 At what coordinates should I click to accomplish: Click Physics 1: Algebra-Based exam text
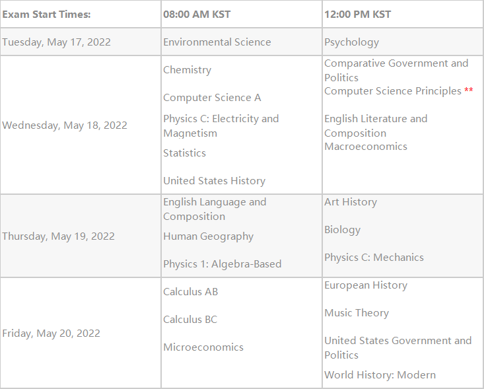tap(223, 264)
